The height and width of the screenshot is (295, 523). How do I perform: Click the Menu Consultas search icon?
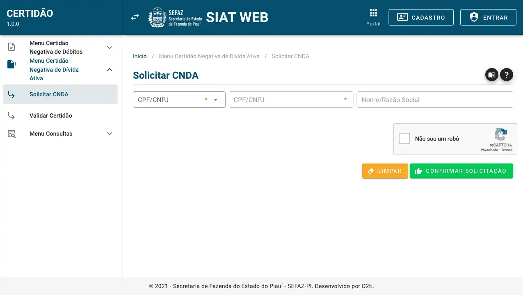tap(11, 134)
